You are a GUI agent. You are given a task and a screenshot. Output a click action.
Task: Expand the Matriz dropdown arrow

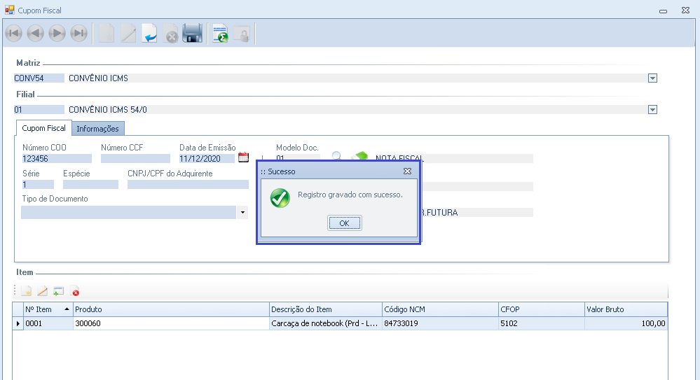click(x=652, y=78)
